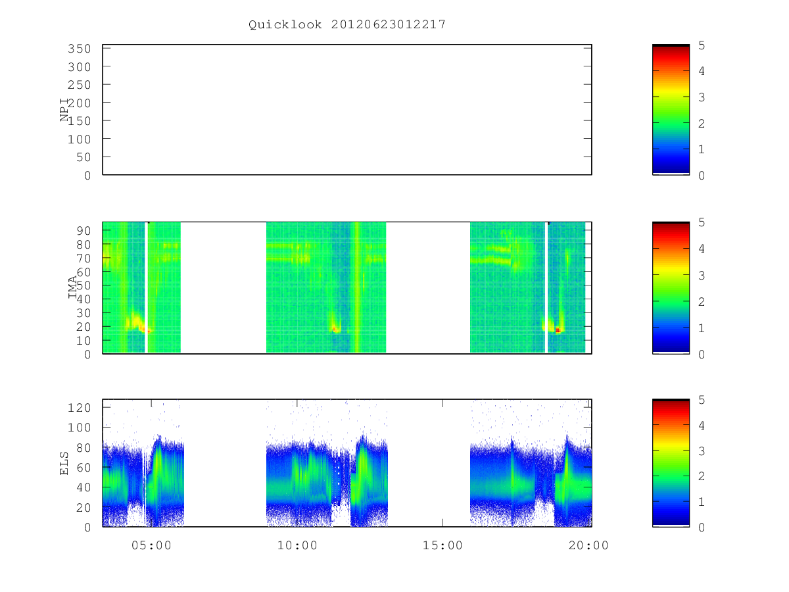Pick the IMA panel color scale bar

(x=671, y=288)
